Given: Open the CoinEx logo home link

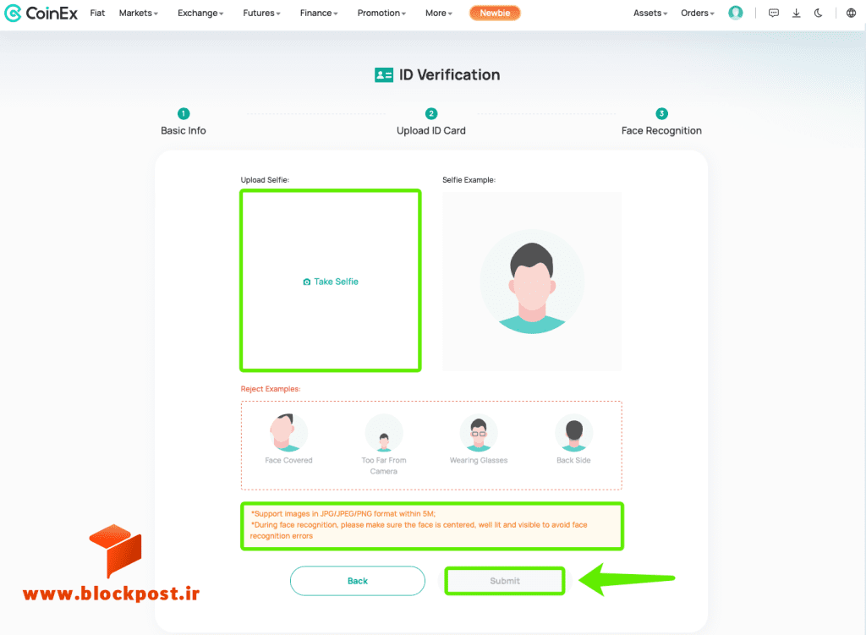Looking at the screenshot, I should [41, 13].
